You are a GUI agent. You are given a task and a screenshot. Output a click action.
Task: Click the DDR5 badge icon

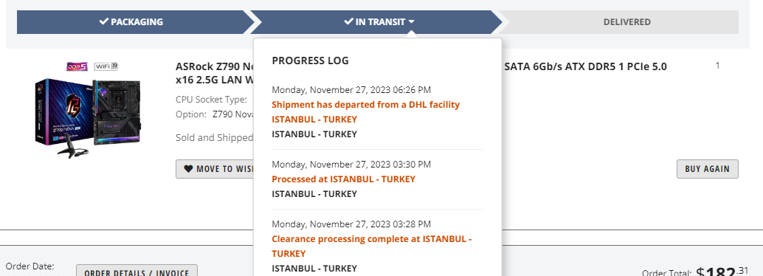tap(77, 66)
